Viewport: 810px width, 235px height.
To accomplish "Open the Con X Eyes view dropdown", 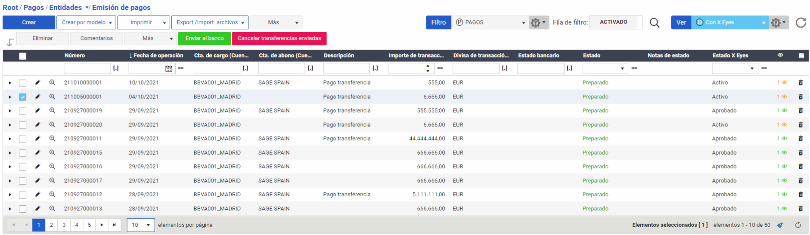I will point(730,22).
